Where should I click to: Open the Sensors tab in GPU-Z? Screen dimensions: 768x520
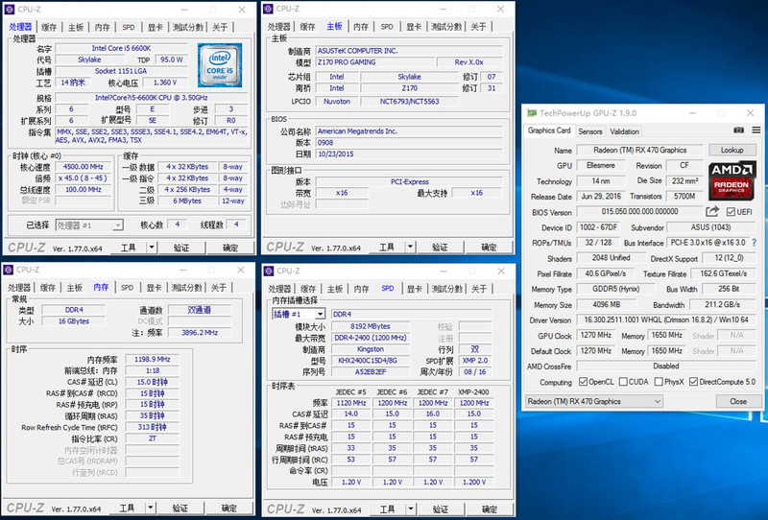[590, 131]
